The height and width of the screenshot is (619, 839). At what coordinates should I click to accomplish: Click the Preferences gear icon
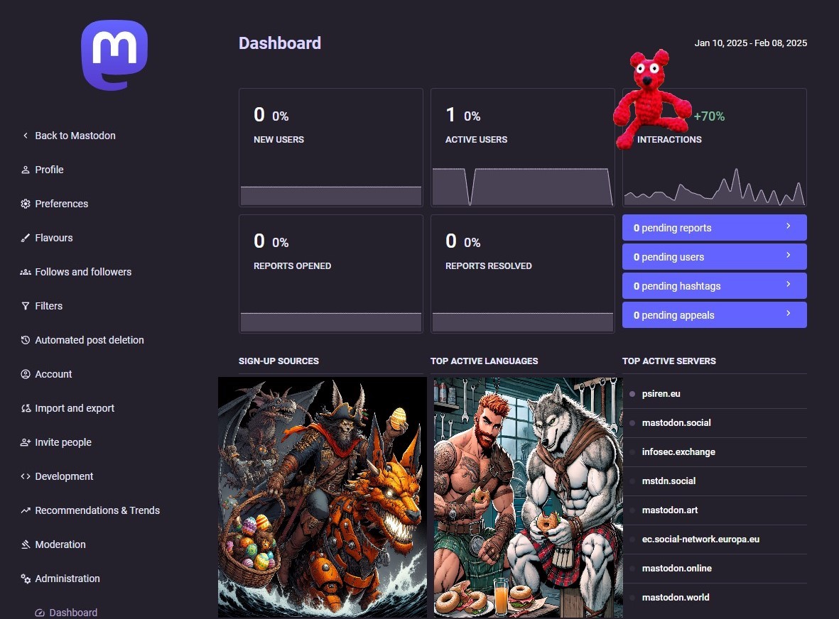25,204
